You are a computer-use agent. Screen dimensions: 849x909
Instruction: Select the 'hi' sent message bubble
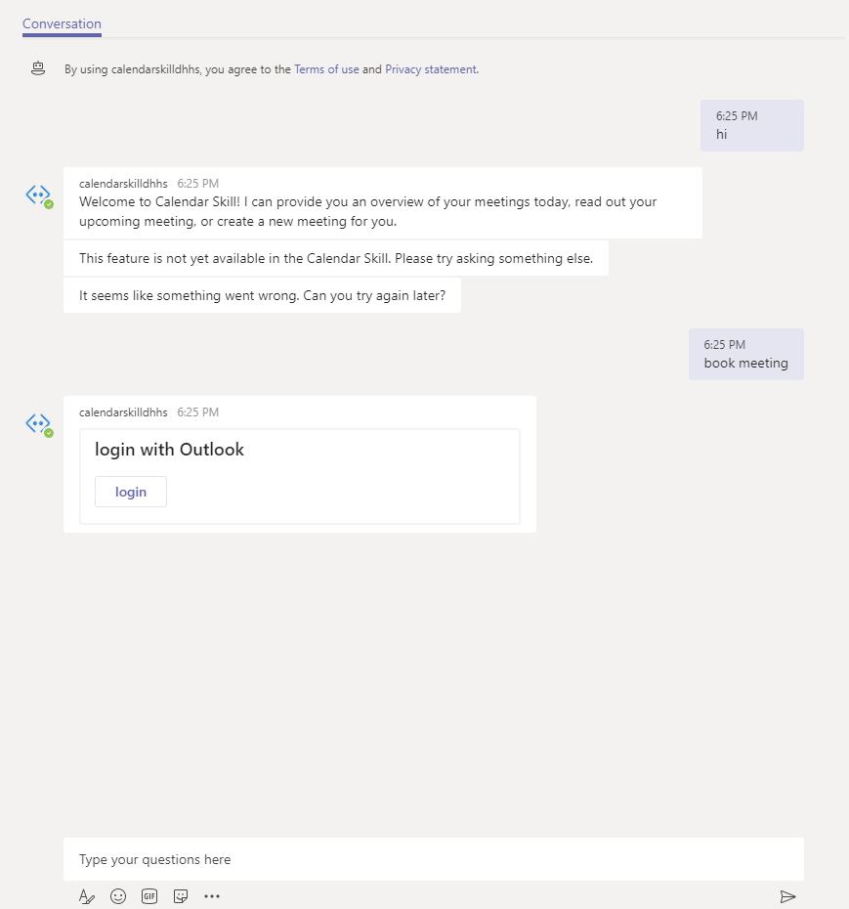tap(751, 125)
